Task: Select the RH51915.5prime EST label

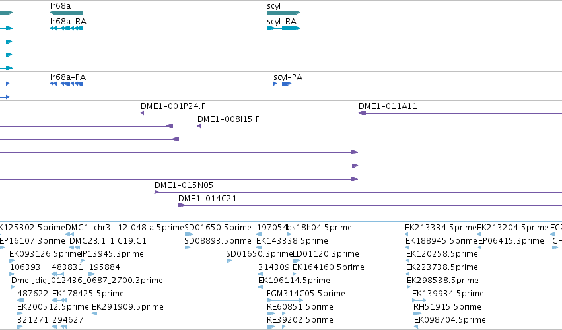Action: (x=447, y=307)
